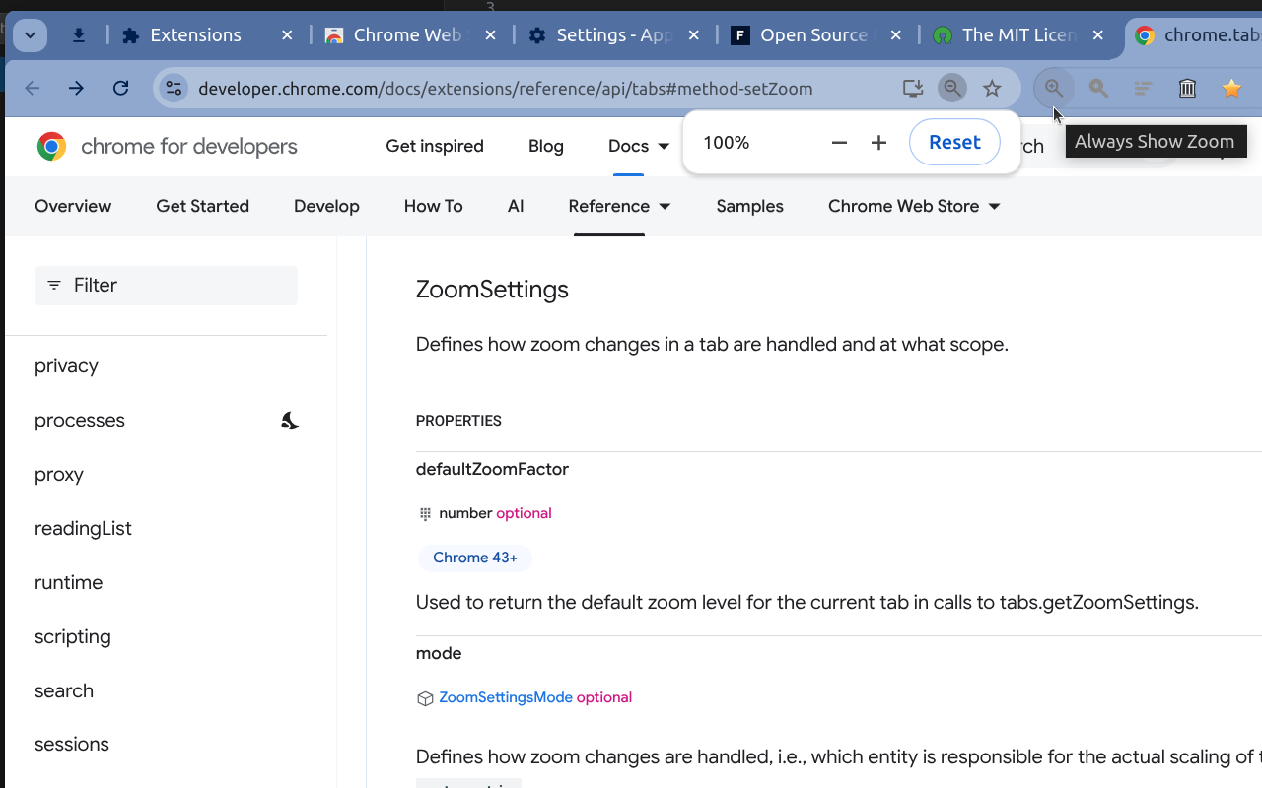Open the Samples section tab
Viewport: 1262px width, 788px height.
(750, 206)
